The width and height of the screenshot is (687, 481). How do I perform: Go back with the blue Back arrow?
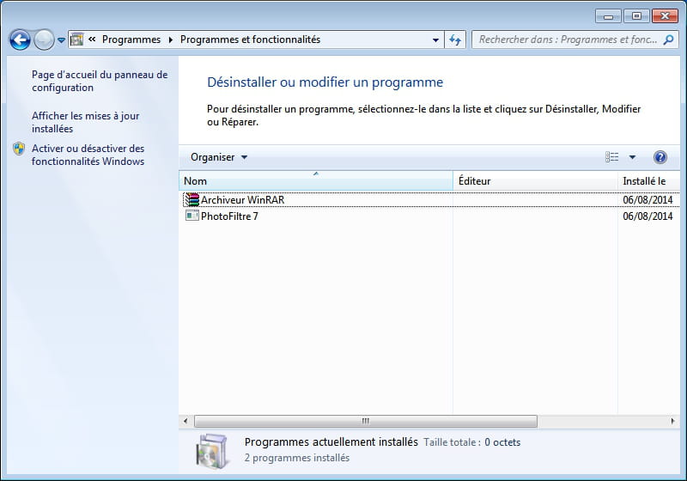tap(20, 40)
